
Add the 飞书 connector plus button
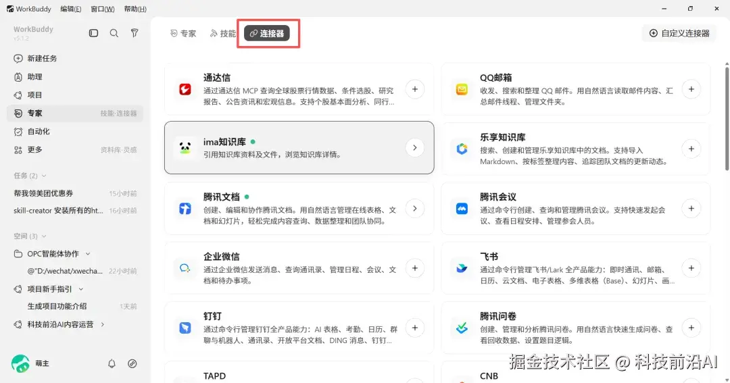691,268
